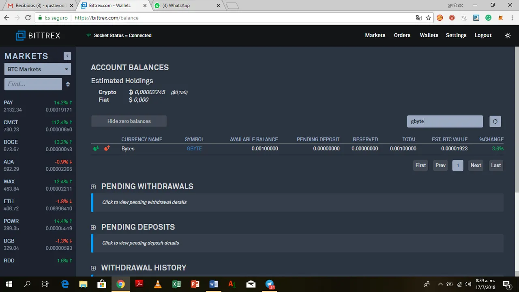
Task: Open the Windows notification center
Action: click(x=507, y=284)
